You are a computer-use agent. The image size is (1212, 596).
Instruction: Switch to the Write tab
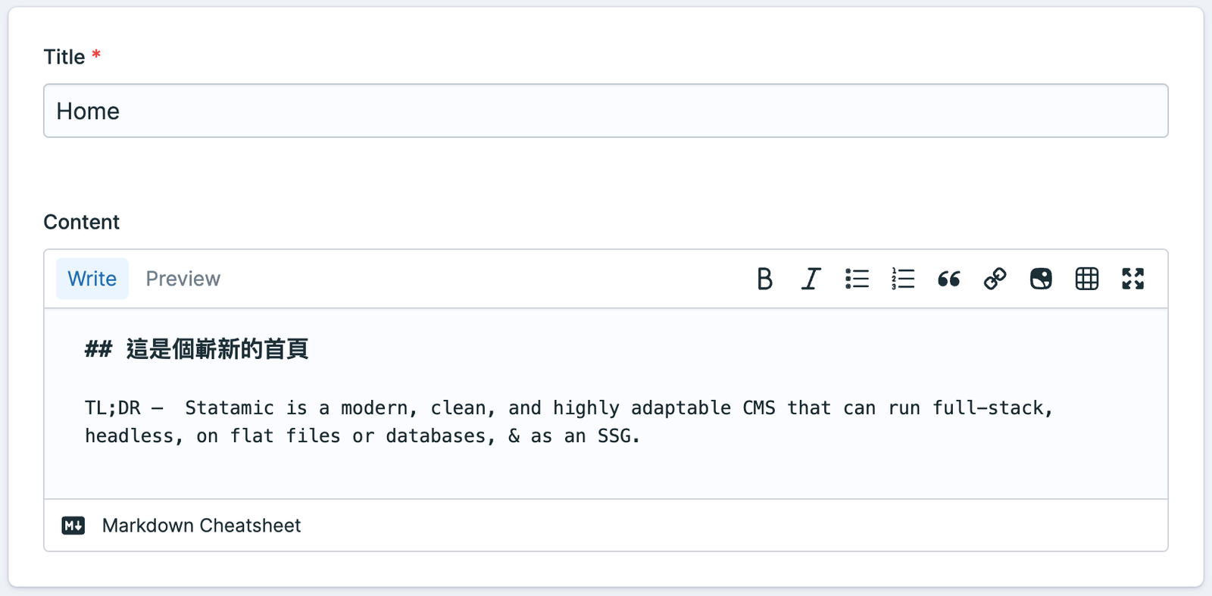92,279
